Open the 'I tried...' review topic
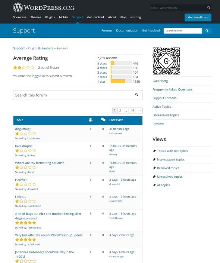Screen dimensions: 220x263 21,196
